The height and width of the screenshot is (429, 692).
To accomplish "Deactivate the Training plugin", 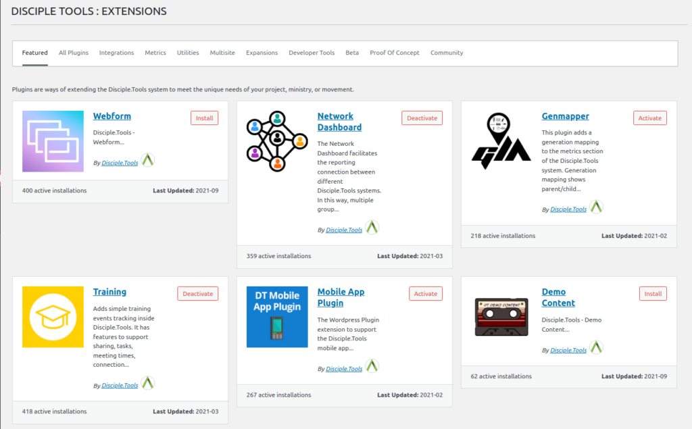I will (198, 293).
